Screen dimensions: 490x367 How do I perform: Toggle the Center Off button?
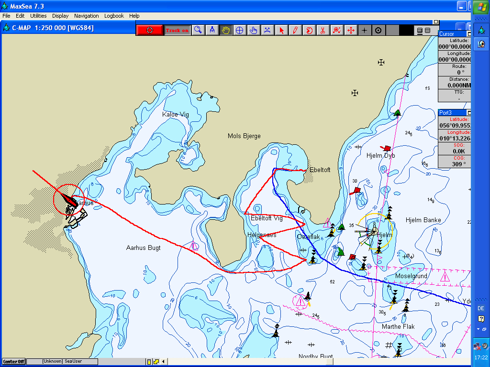14,361
